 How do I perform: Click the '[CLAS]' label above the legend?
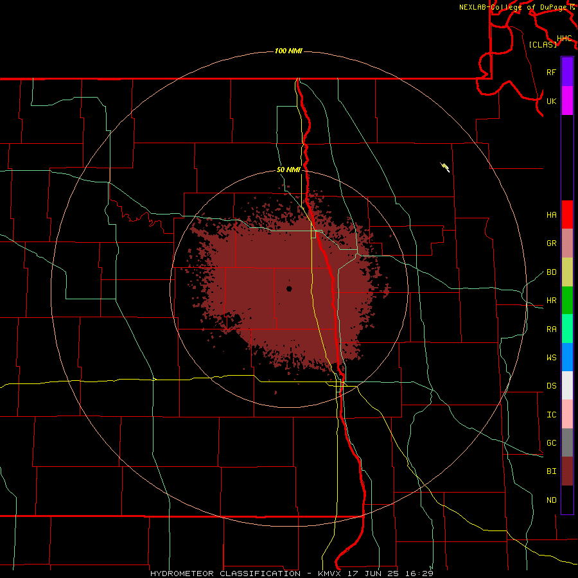click(543, 44)
